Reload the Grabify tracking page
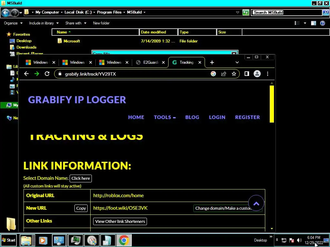Image resolution: width=330 pixels, height=247 pixels. click(47, 74)
